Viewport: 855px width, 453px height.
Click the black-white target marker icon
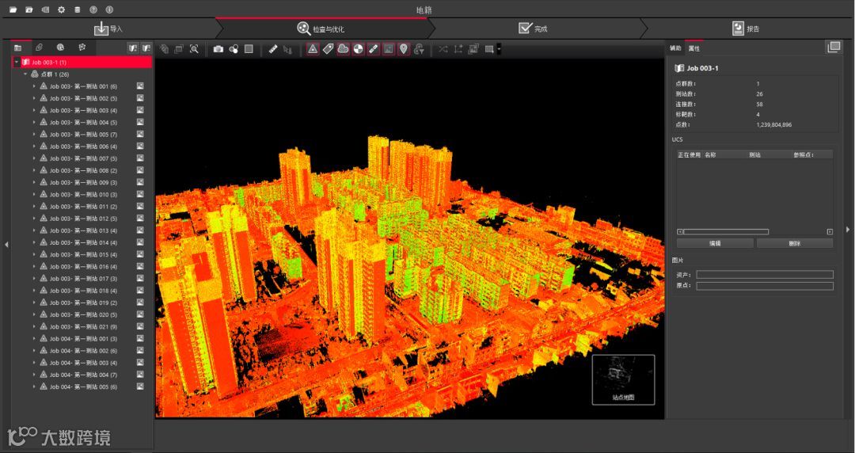click(x=358, y=49)
